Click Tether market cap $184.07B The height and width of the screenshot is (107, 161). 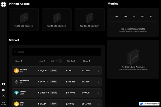(x=70, y=93)
